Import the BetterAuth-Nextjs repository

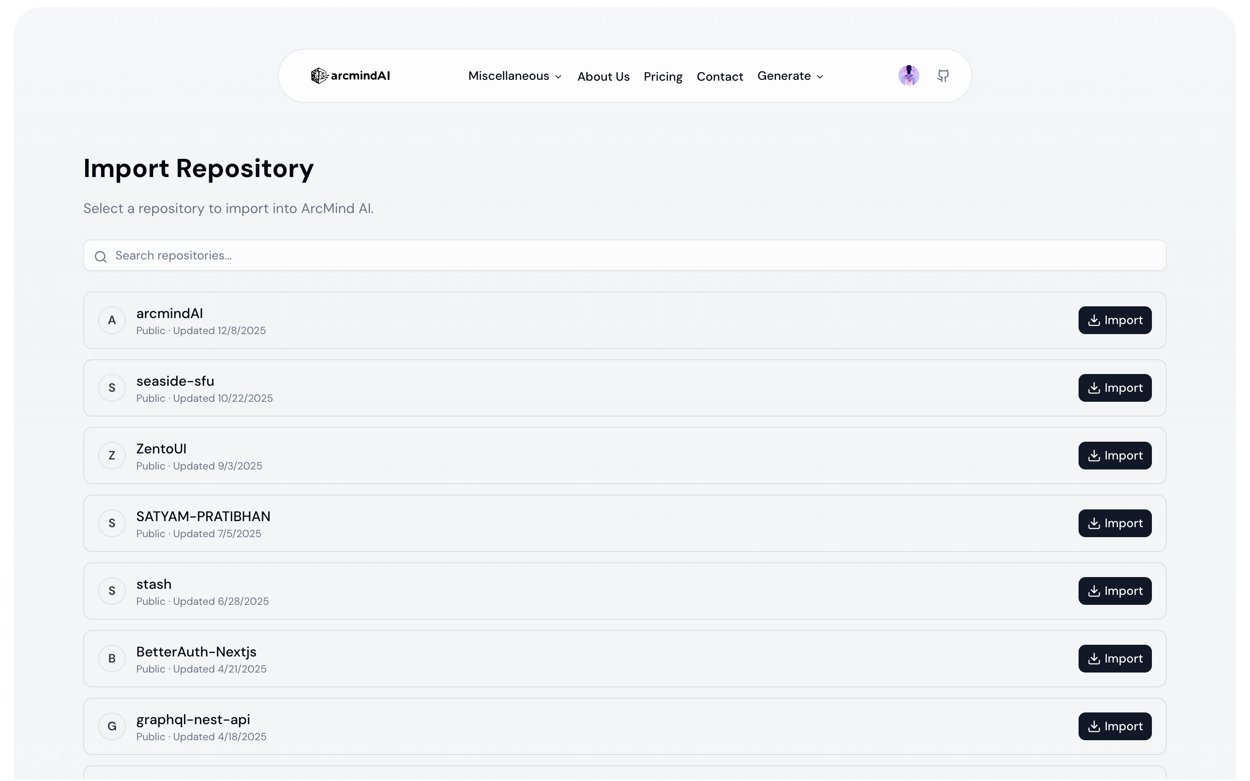click(1115, 658)
